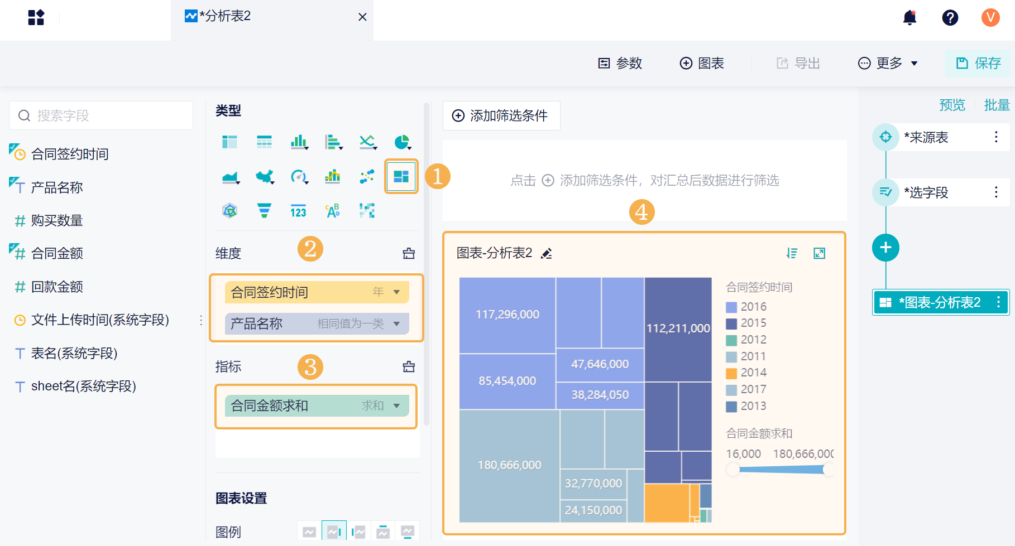Select the detail table chart type
This screenshot has height=546, width=1015.
pos(264,142)
